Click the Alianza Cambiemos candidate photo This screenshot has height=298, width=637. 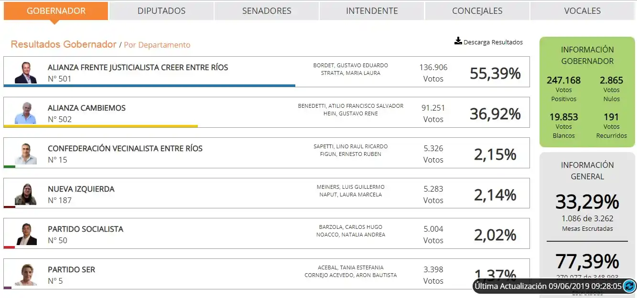coord(26,113)
